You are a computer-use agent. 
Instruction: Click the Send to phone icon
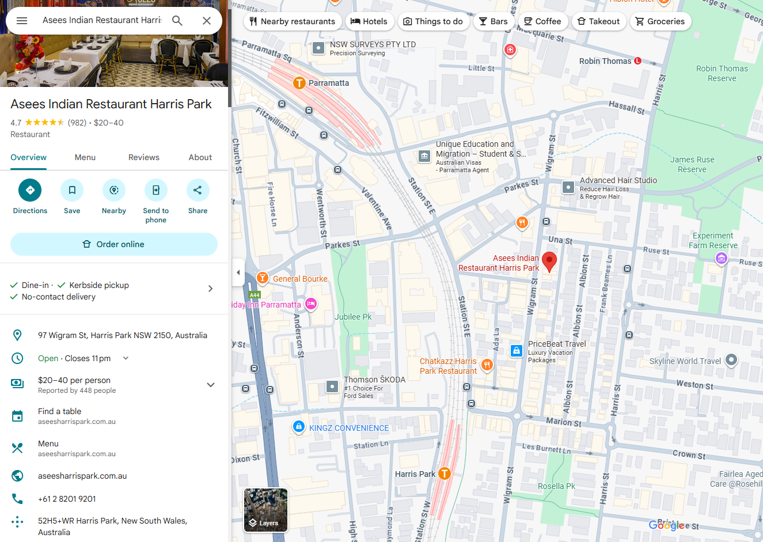156,190
